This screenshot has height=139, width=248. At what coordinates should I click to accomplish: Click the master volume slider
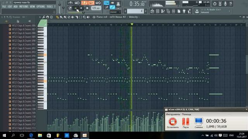(60, 7)
